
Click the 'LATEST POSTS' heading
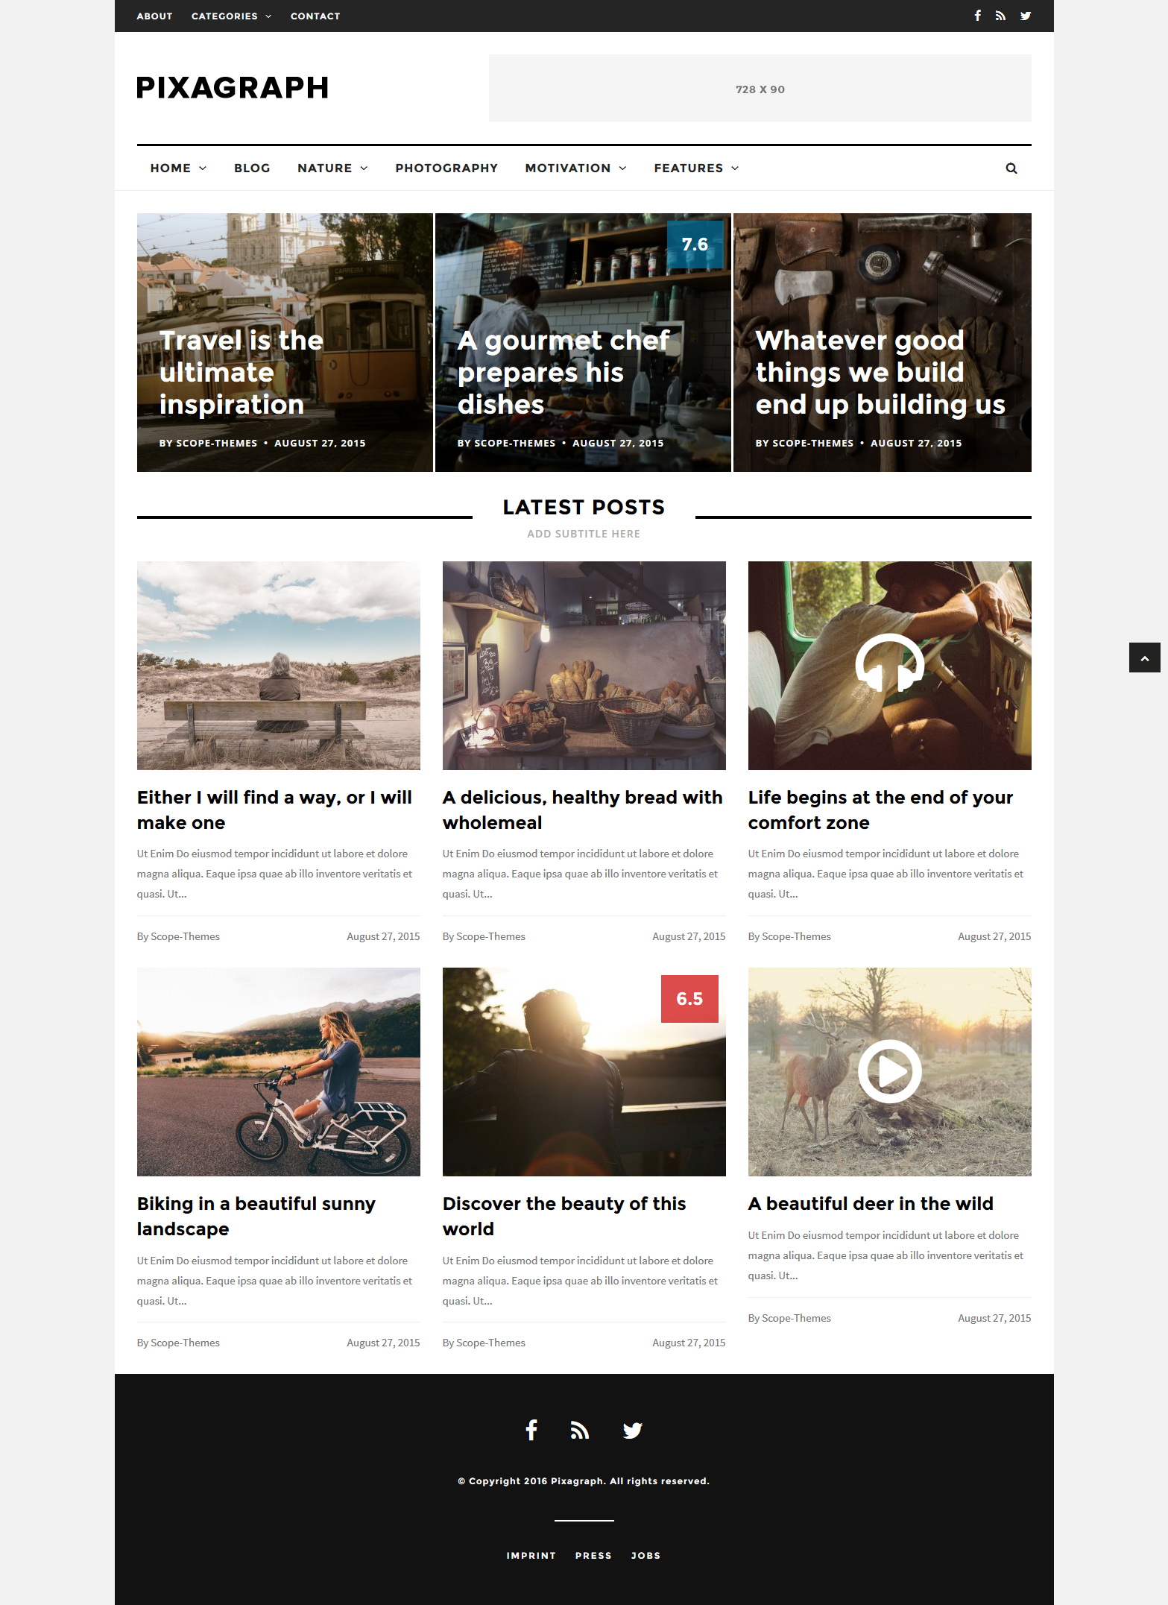pyautogui.click(x=584, y=508)
